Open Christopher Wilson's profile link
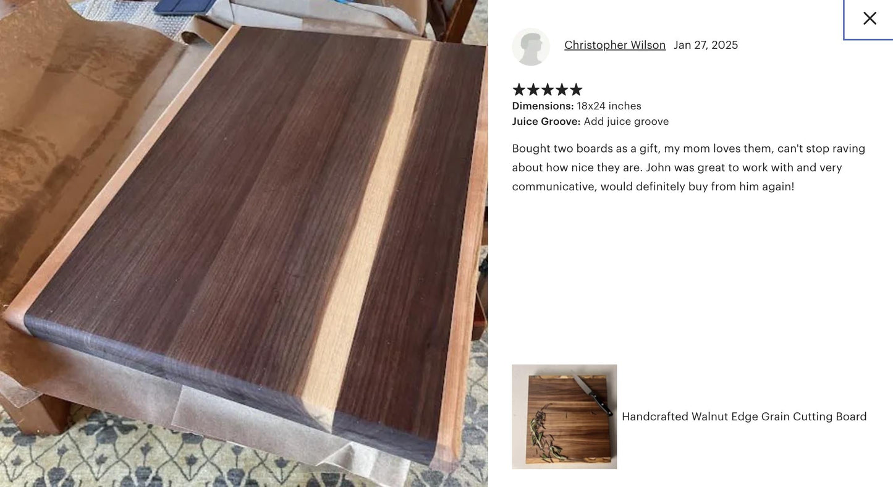 pos(615,45)
